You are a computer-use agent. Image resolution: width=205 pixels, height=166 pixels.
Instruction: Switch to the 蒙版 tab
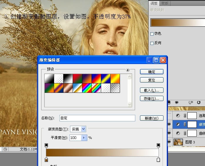pos(165,3)
